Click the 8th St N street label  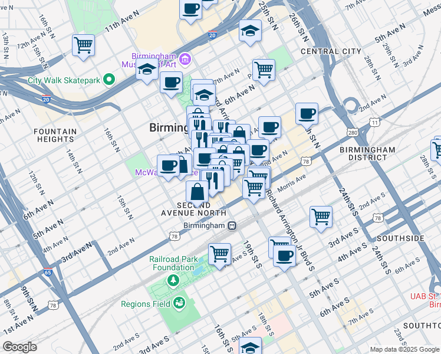[x=11, y=310]
